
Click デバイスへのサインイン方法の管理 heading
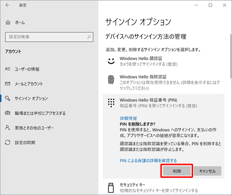[x=146, y=37]
